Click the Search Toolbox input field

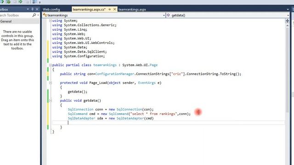[16, 15]
